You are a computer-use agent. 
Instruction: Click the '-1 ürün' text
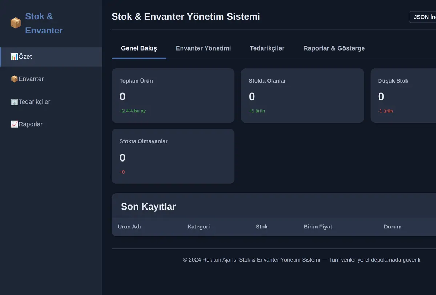coord(385,111)
